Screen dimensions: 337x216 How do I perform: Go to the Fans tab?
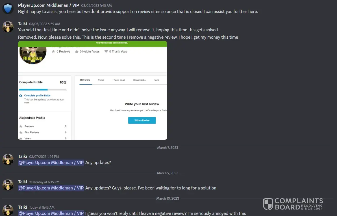tap(156, 80)
